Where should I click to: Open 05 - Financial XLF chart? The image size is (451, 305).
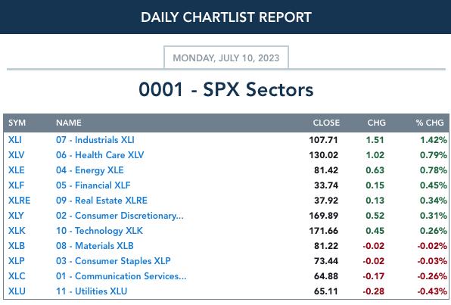click(x=93, y=185)
